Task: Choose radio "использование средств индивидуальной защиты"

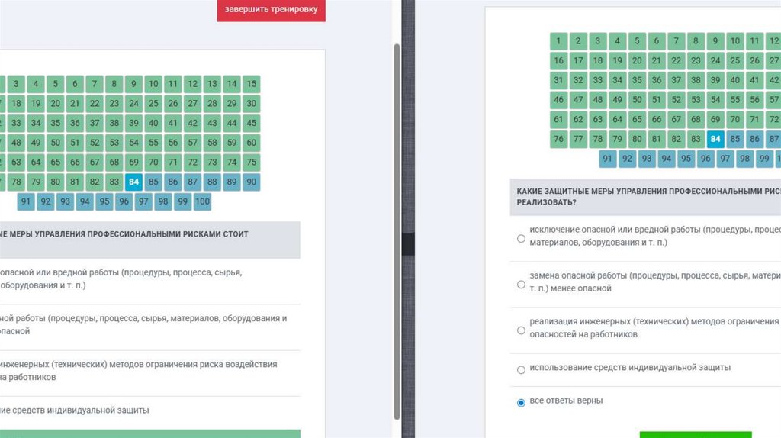Action: [x=522, y=369]
